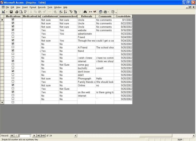Select the cadetinterest column header
Image resolution: width=196 pixels, height=141 pixels.
click(x=50, y=16)
